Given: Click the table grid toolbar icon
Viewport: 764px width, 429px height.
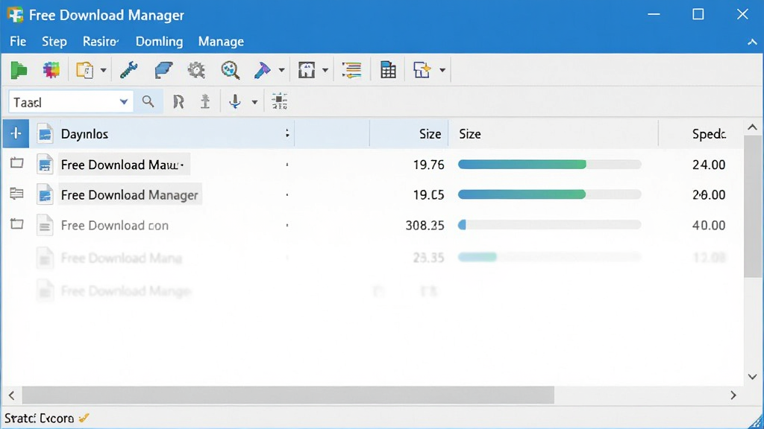Looking at the screenshot, I should (x=388, y=70).
